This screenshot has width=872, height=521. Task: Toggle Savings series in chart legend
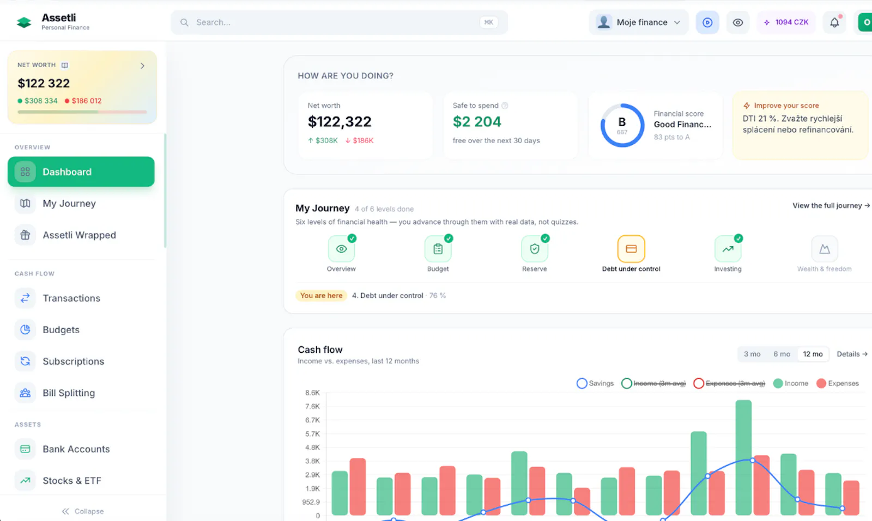point(595,383)
